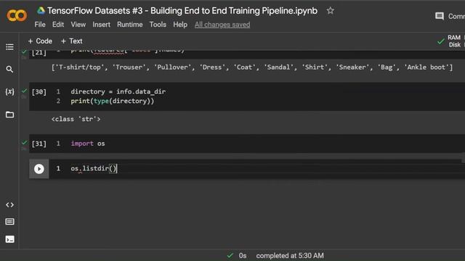The image size is (465, 261).
Task: Open the Colab home logo
Action: (17, 15)
